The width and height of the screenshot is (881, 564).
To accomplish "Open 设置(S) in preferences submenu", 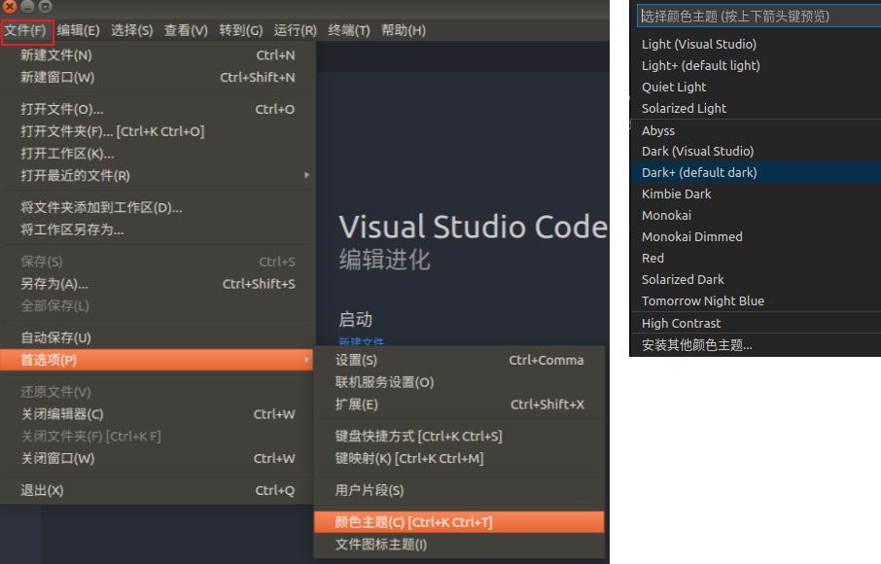I will click(x=459, y=360).
